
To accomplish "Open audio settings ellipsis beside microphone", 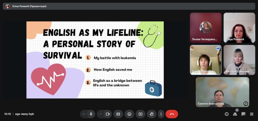I will tap(84, 114).
